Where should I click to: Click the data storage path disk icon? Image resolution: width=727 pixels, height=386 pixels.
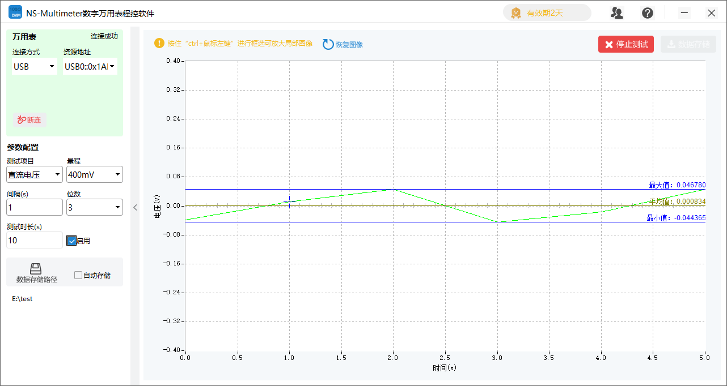[36, 269]
